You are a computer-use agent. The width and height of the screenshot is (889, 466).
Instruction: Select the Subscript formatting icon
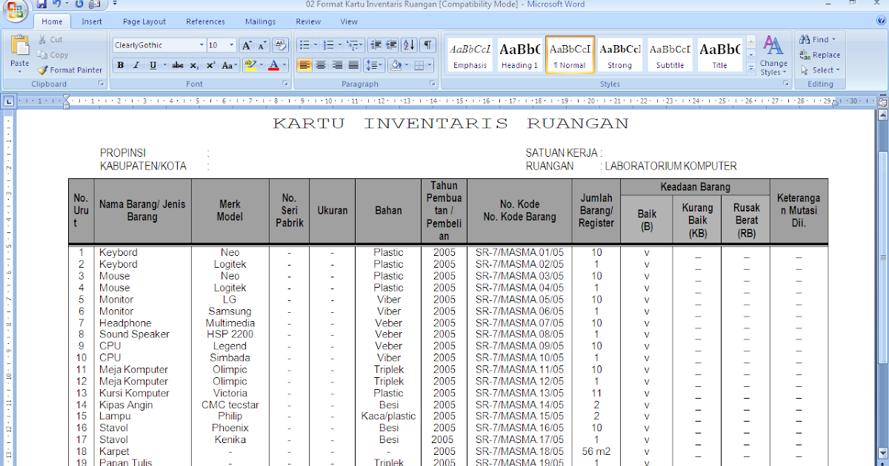[x=193, y=65]
